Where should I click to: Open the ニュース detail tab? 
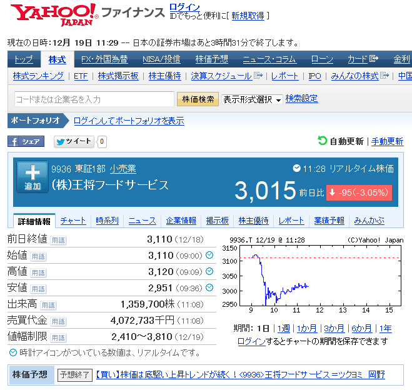point(142,221)
